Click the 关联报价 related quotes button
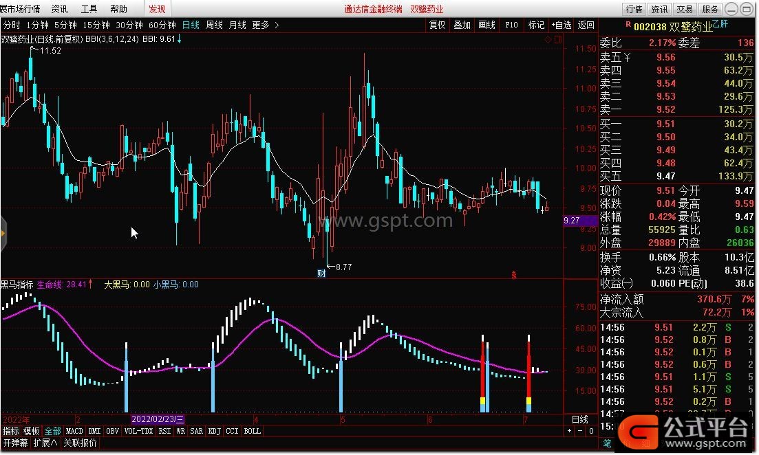 point(81,443)
